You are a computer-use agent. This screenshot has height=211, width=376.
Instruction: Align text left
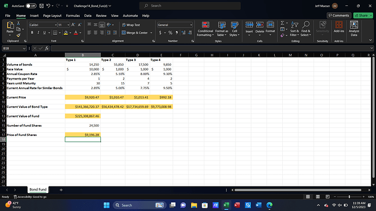(x=89, y=33)
